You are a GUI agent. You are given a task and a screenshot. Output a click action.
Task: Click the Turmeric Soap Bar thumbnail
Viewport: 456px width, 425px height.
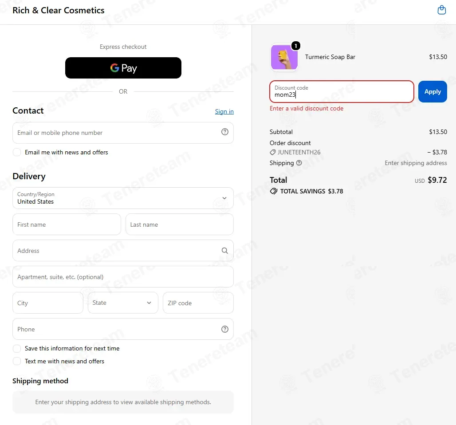(x=284, y=57)
